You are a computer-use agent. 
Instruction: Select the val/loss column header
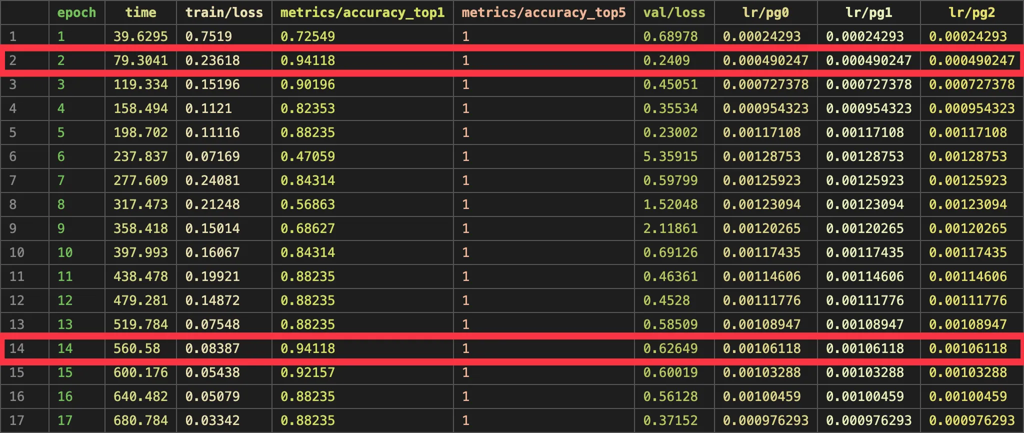coord(674,12)
